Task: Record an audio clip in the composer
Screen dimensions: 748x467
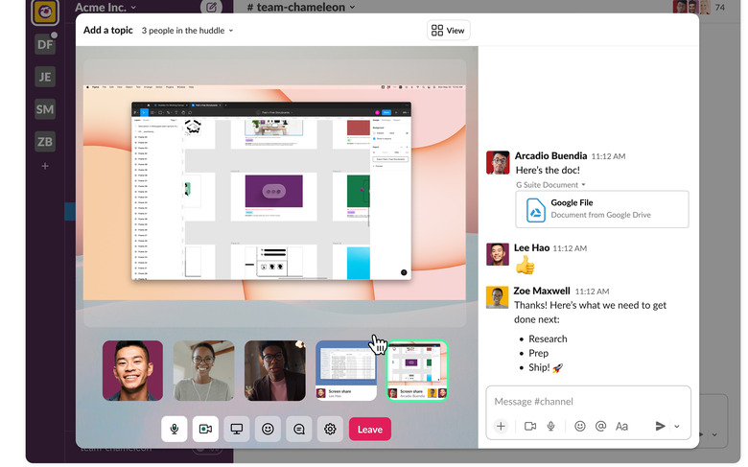Action: tap(551, 426)
